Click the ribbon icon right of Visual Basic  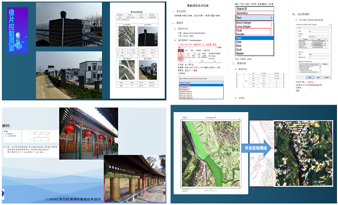[x=194, y=56]
